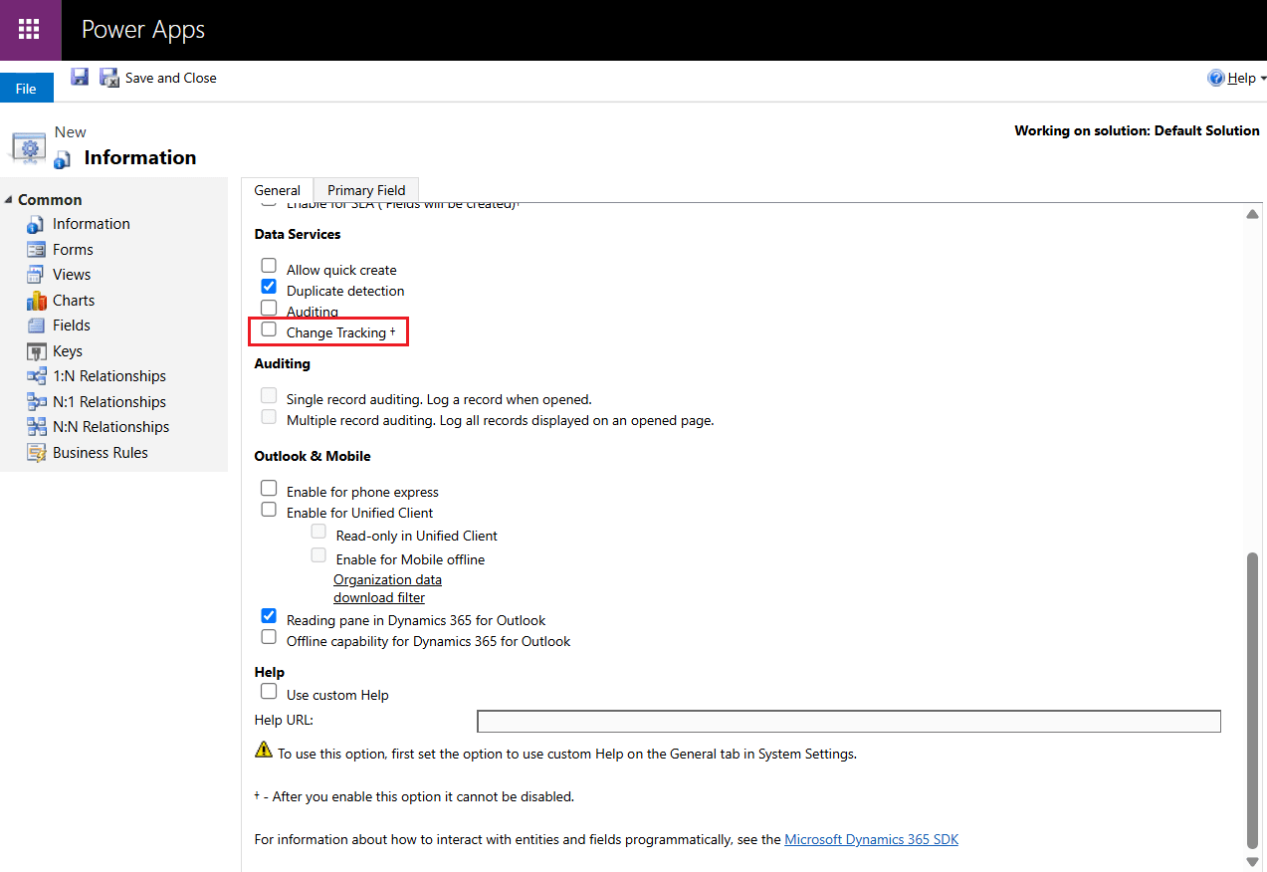Open the Power Apps app launcher waffle
Viewport: 1267px width, 872px height.
(29, 30)
